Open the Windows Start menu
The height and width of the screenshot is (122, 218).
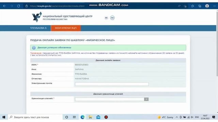pos(4,117)
